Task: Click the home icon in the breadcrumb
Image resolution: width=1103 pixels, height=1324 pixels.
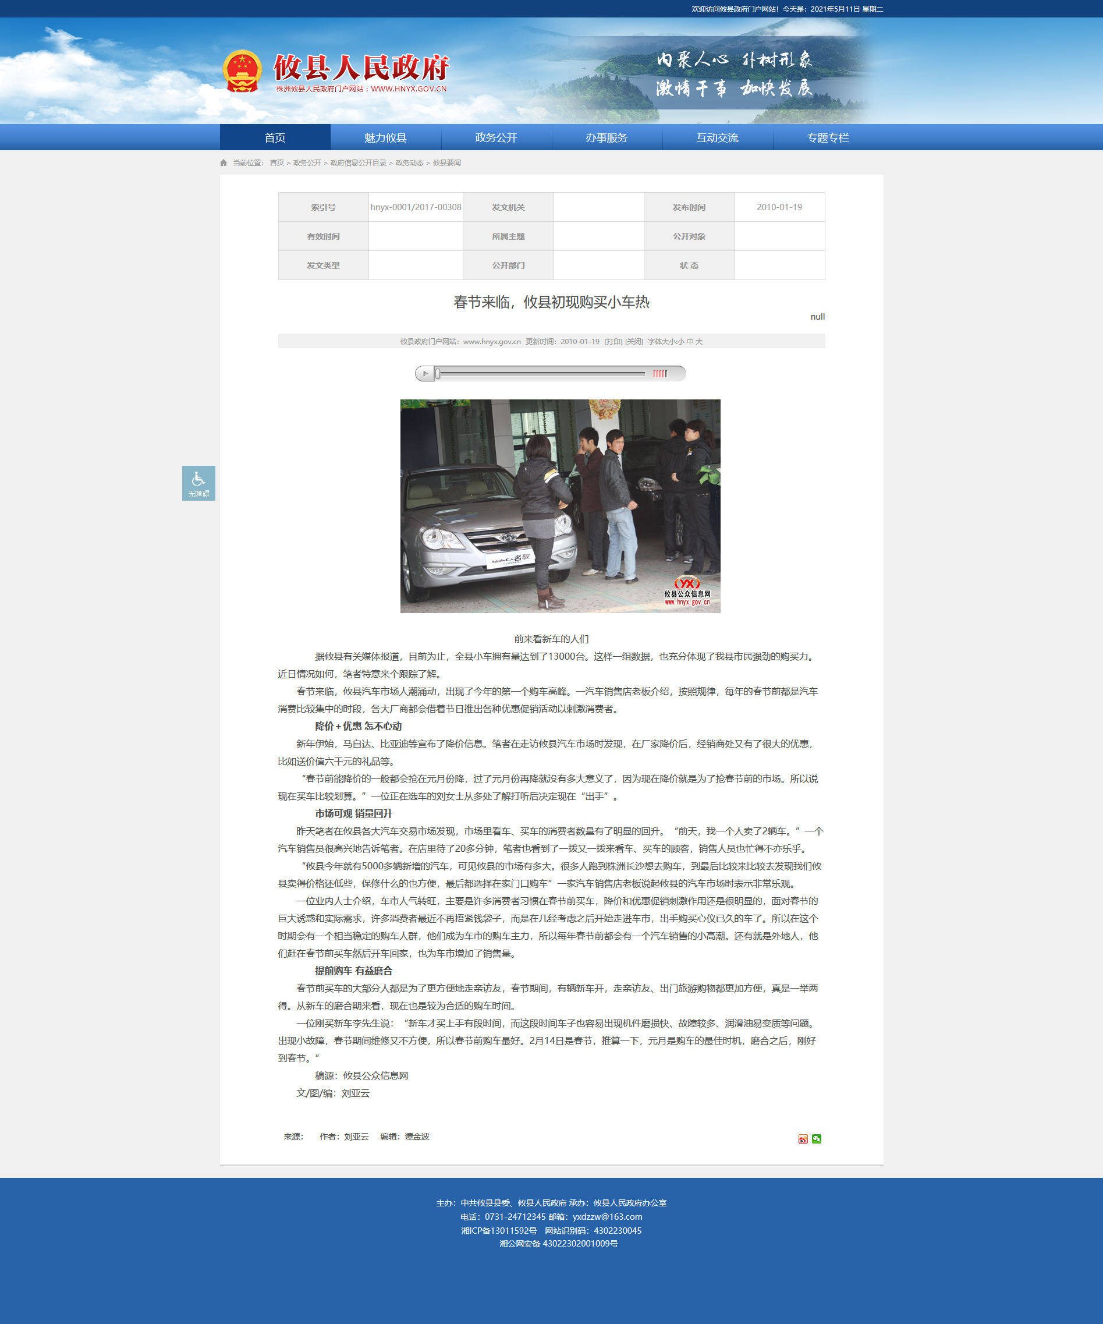Action: [x=224, y=162]
